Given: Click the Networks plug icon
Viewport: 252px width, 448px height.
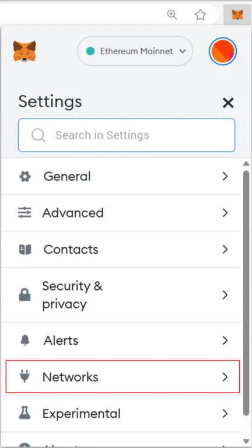Looking at the screenshot, I should [24, 376].
